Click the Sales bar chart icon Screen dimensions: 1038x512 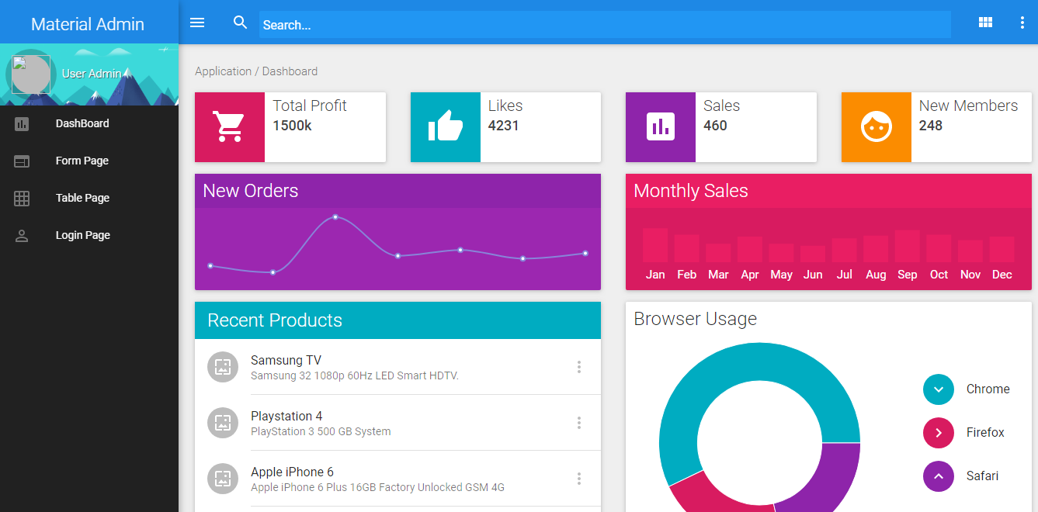pos(661,126)
